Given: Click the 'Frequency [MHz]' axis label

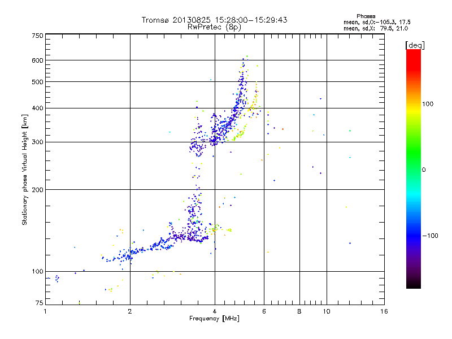Looking at the screenshot, I should tap(214, 319).
